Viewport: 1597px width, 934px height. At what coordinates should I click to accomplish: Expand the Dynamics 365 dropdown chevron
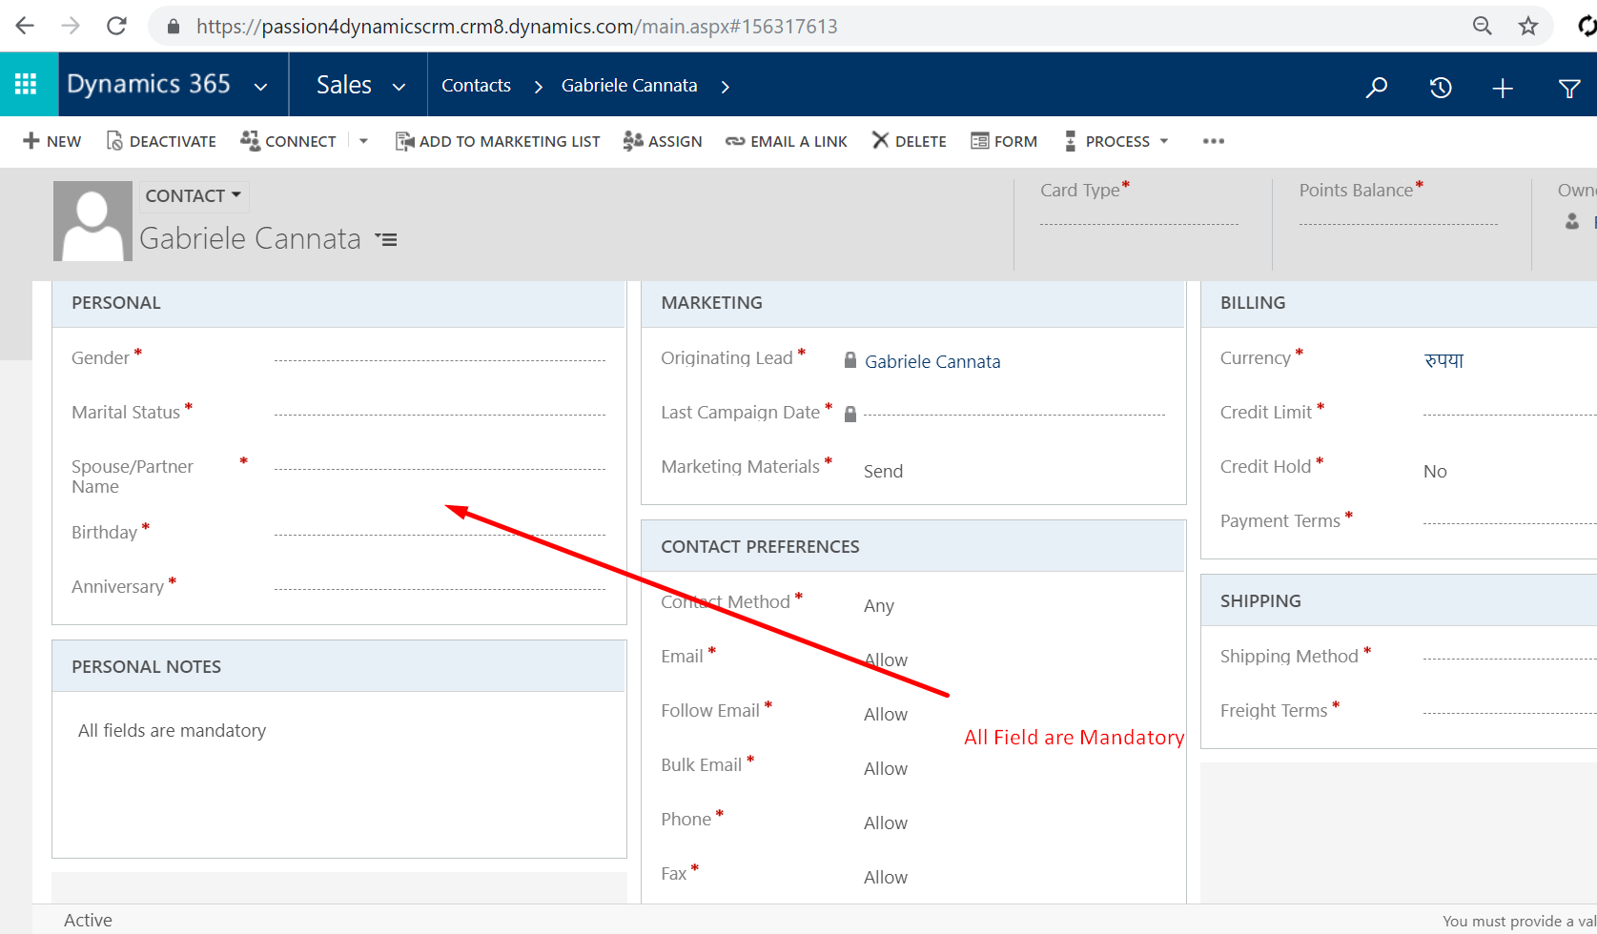coord(260,87)
